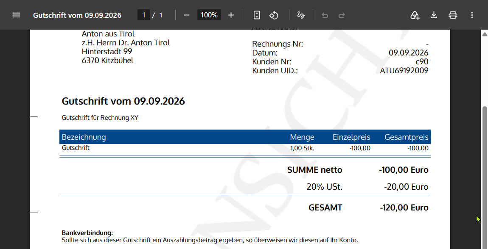
Task: Print the document
Action: point(453,15)
